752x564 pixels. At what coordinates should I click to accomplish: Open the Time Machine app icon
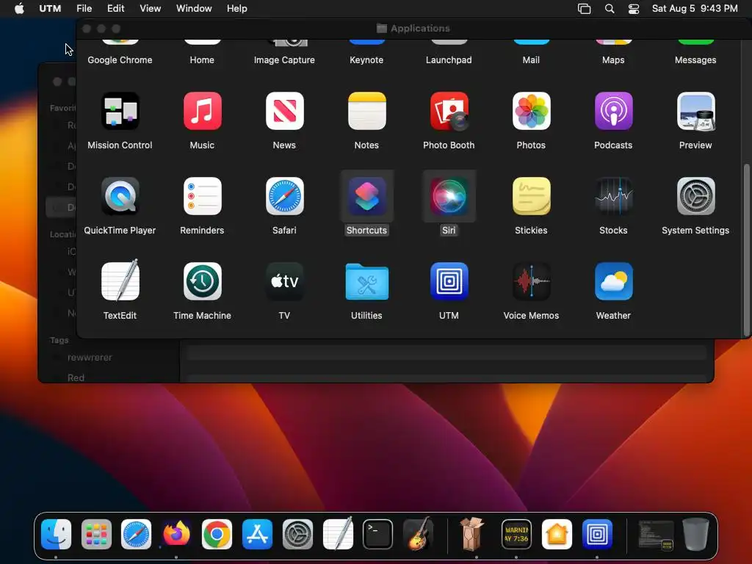pos(203,281)
